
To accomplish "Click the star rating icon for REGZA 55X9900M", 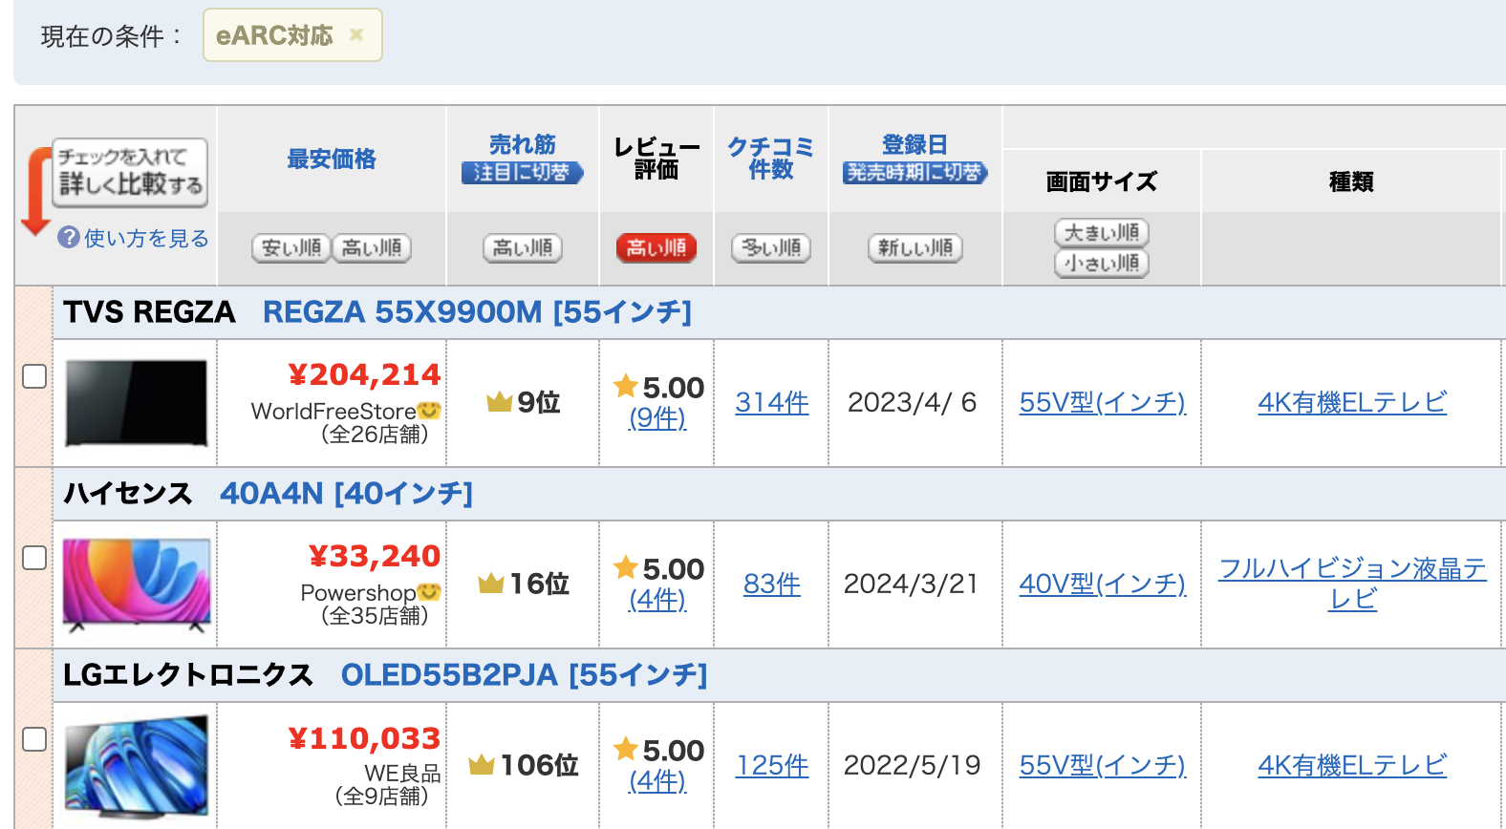I will [626, 386].
